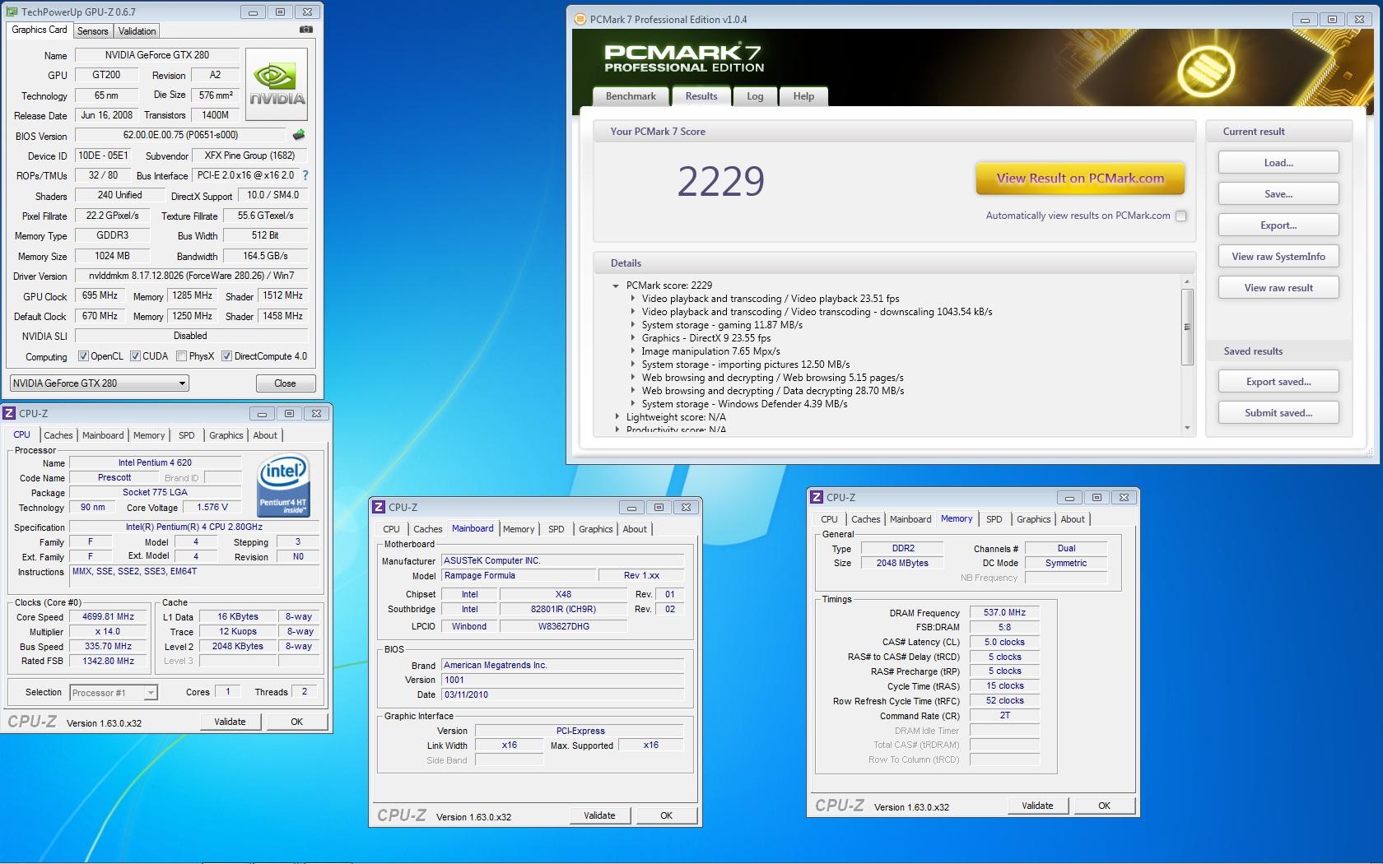Click the bus interface question mark icon
Screen dimensions: 1383x864
(305, 175)
